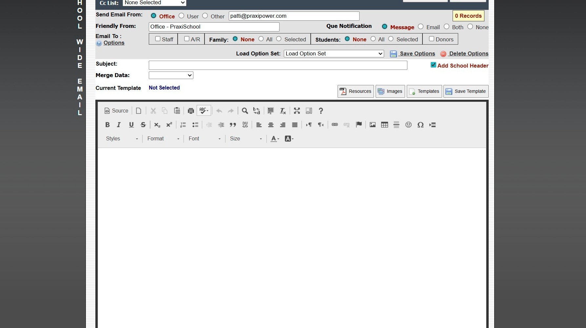Click into the Subject field
586x328 pixels.
tap(278, 65)
